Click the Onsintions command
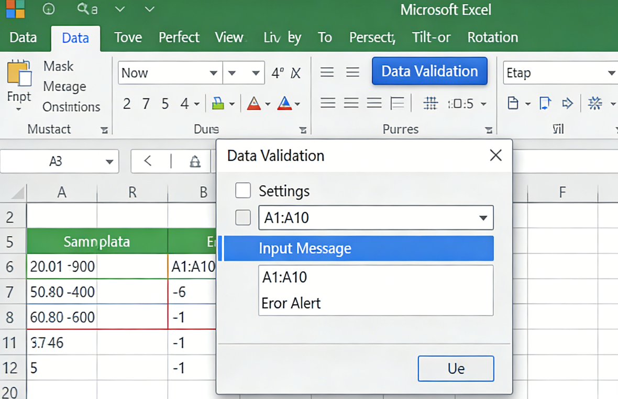 [71, 107]
